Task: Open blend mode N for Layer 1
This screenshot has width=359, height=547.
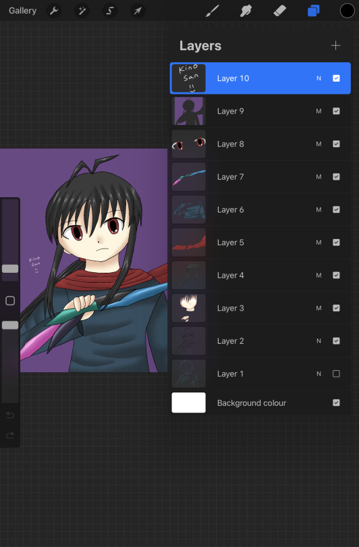Action: click(x=319, y=373)
